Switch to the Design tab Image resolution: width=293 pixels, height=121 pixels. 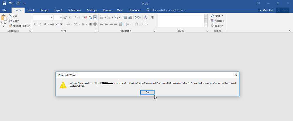click(44, 10)
